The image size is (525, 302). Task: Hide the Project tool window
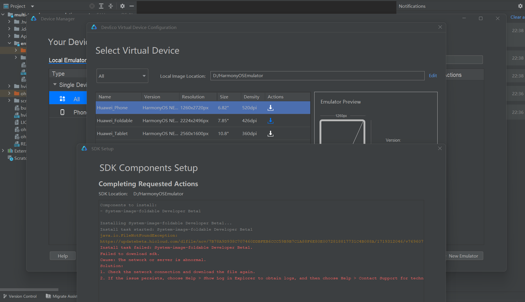(132, 6)
